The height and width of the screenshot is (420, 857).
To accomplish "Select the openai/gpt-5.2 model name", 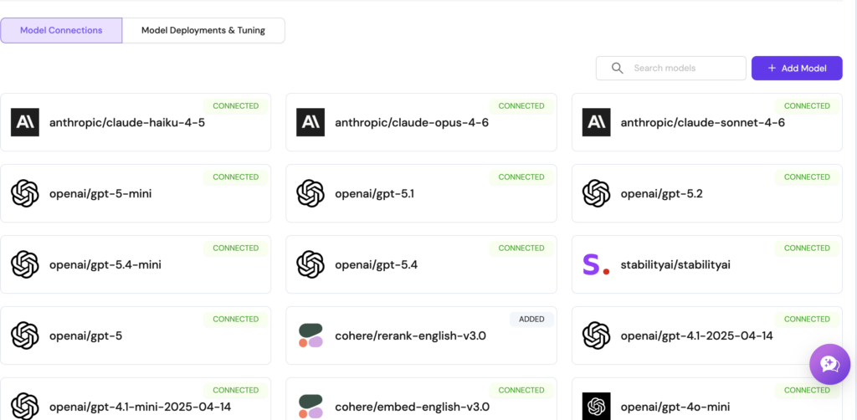I will click(x=662, y=193).
